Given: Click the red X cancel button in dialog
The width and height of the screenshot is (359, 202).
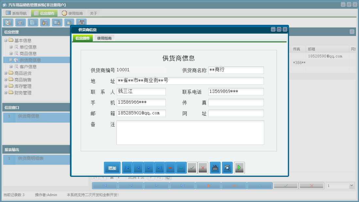Looking at the screenshot, I should pyautogui.click(x=203, y=168).
